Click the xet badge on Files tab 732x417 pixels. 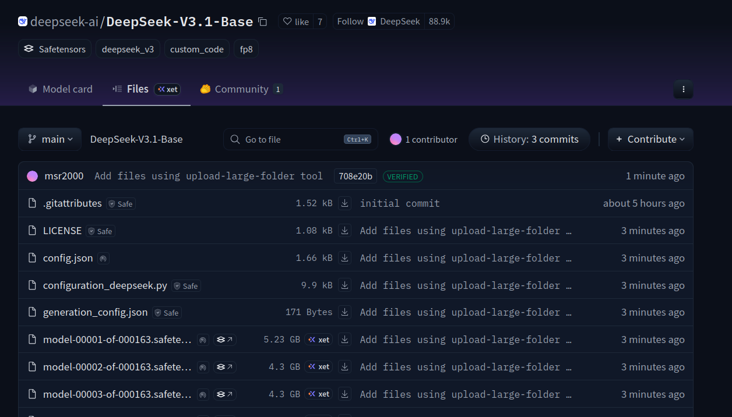coord(167,89)
